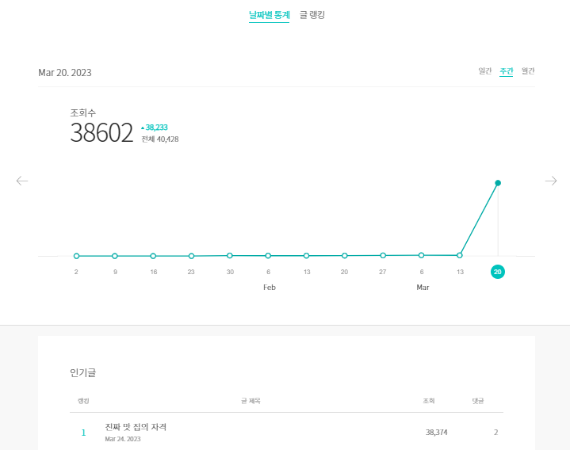Click the chart point for February 20
The height and width of the screenshot is (450, 570).
click(345, 256)
